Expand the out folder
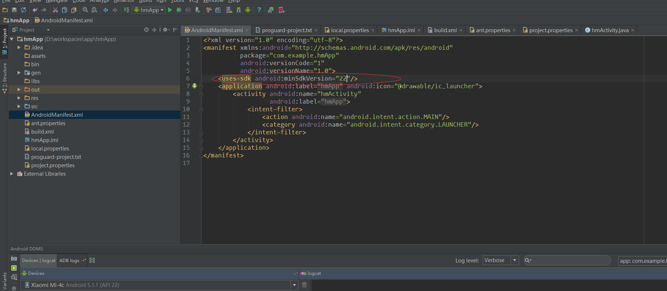 pyautogui.click(x=19, y=89)
